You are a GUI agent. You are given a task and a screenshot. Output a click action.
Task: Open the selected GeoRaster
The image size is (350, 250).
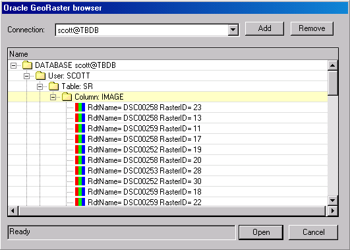(x=261, y=232)
